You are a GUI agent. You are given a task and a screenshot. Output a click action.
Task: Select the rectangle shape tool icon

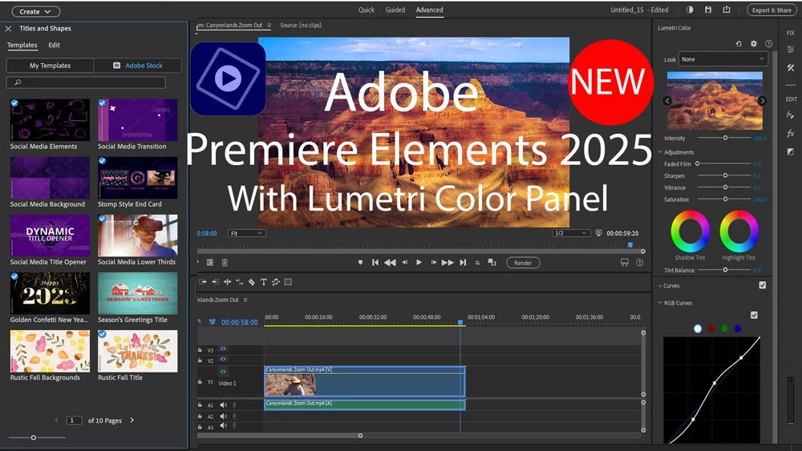click(288, 282)
